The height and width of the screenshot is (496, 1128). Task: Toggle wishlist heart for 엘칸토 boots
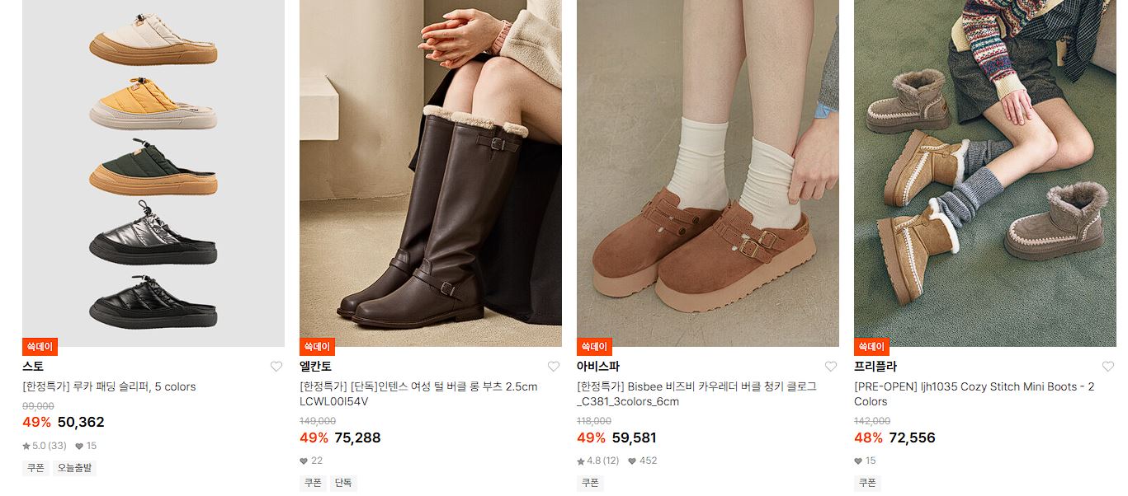coord(554,367)
